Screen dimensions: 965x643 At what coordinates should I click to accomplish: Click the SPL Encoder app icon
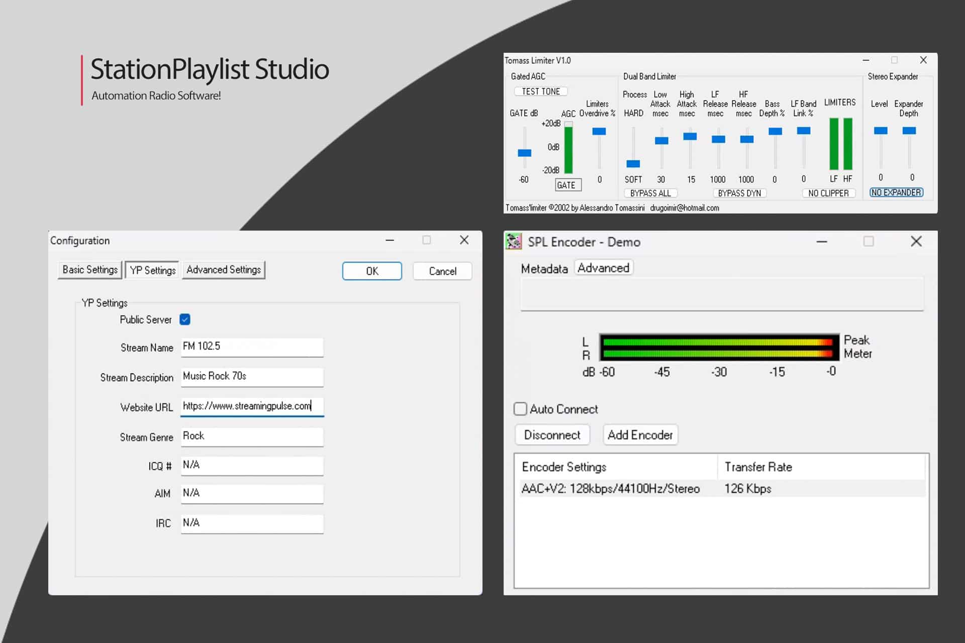pos(513,242)
